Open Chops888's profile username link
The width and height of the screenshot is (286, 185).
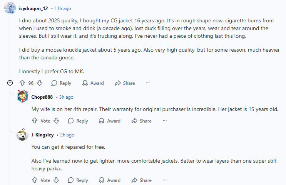(42, 97)
